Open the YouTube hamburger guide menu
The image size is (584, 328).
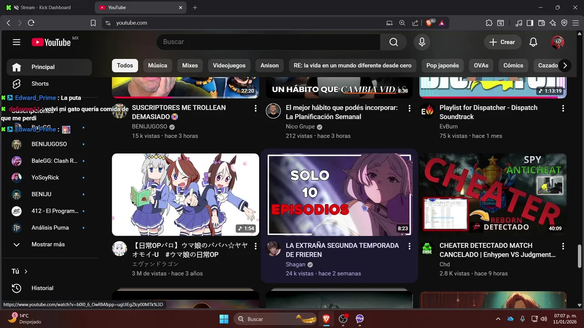[16, 42]
